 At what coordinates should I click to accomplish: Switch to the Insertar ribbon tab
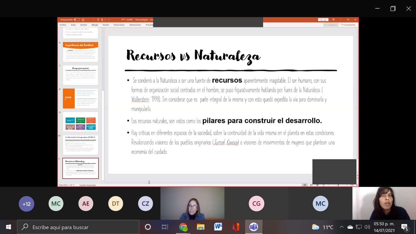coord(83,25)
